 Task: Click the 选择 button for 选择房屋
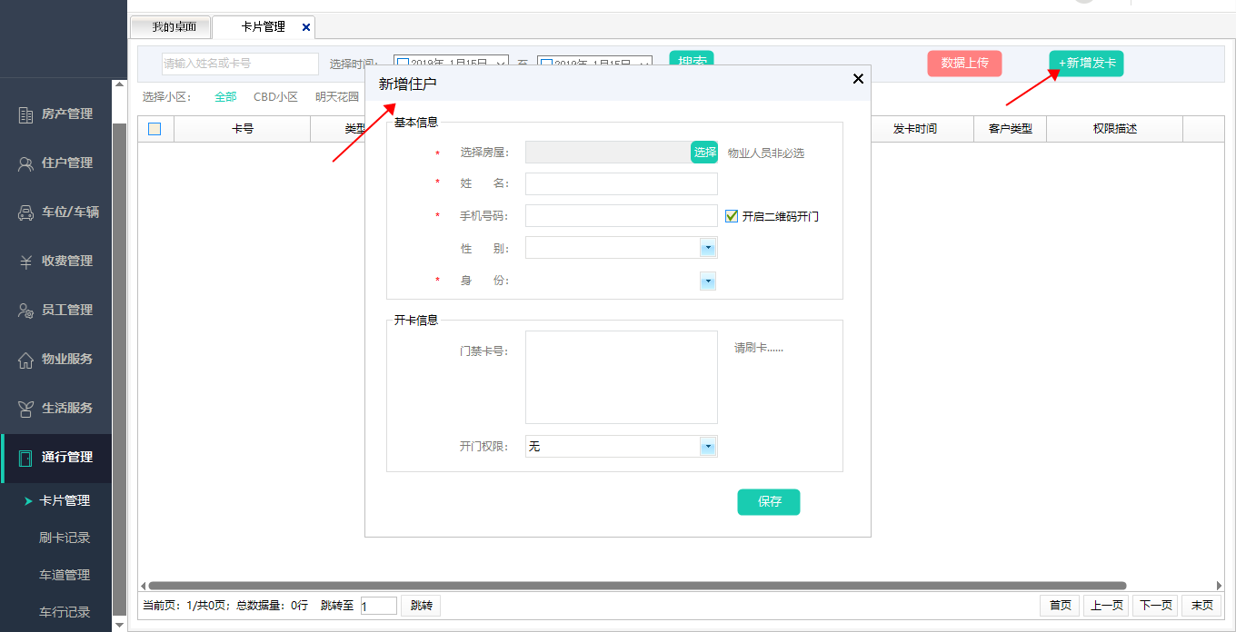pos(705,153)
